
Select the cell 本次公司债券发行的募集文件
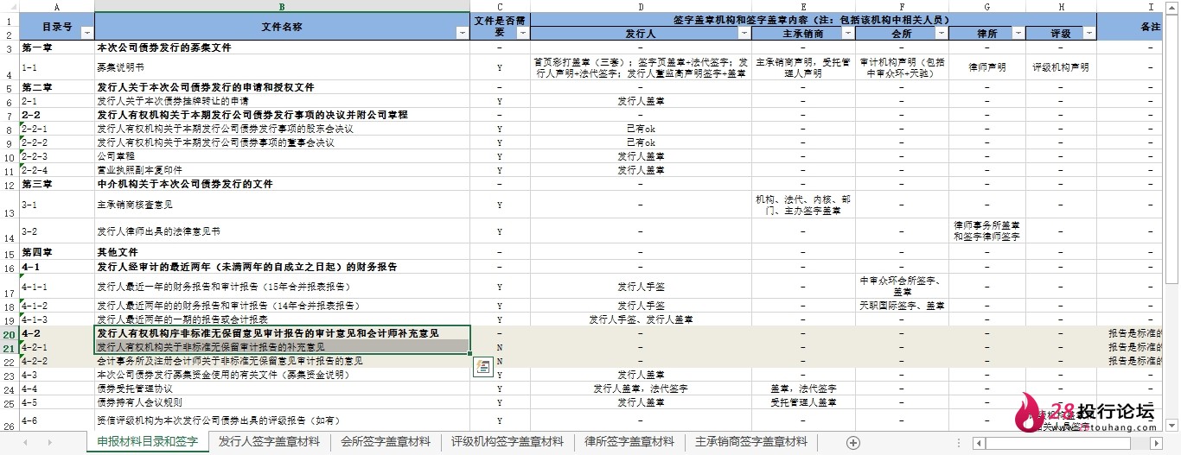point(282,47)
